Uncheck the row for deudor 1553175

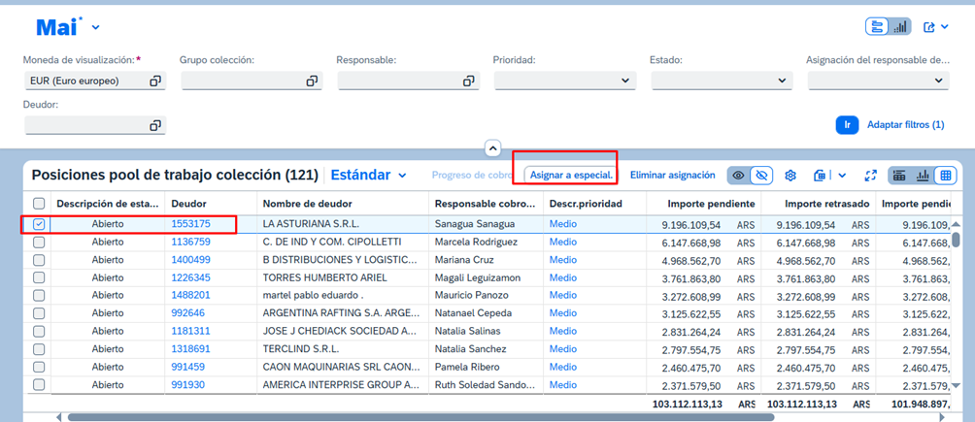(x=39, y=224)
